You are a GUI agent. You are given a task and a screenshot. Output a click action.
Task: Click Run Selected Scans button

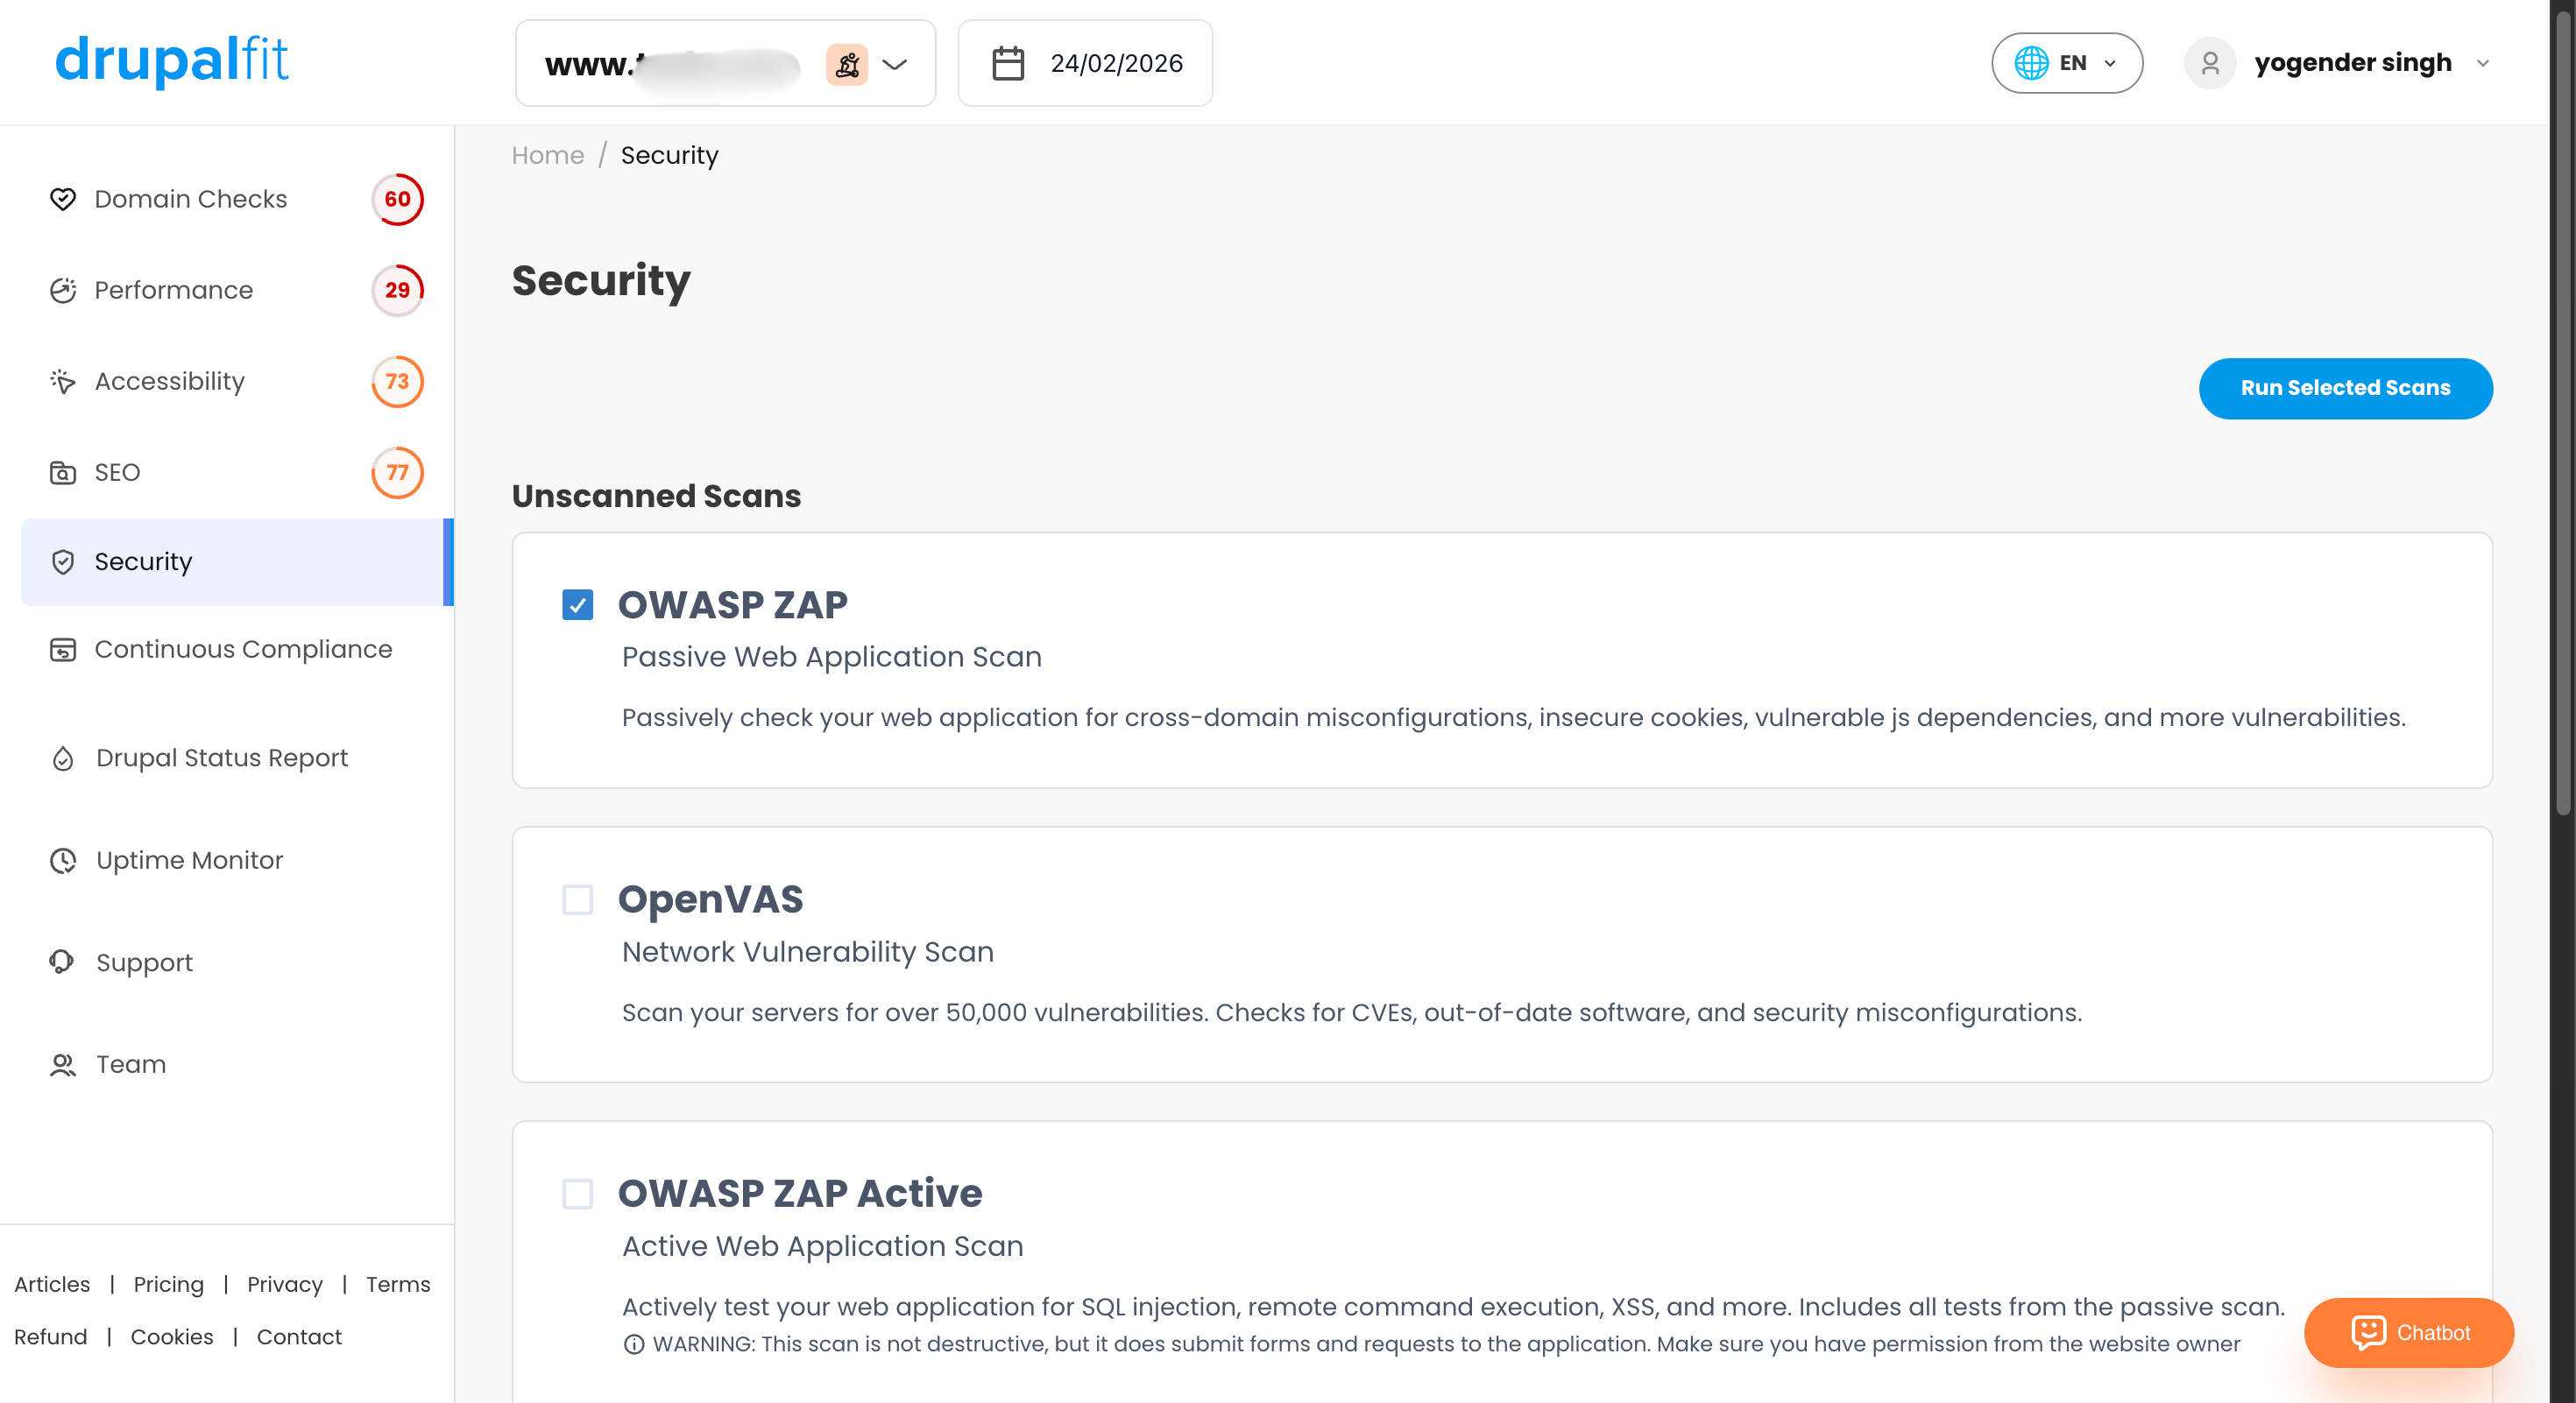click(2345, 389)
